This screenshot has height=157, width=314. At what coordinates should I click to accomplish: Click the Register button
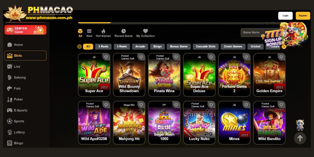[303, 16]
